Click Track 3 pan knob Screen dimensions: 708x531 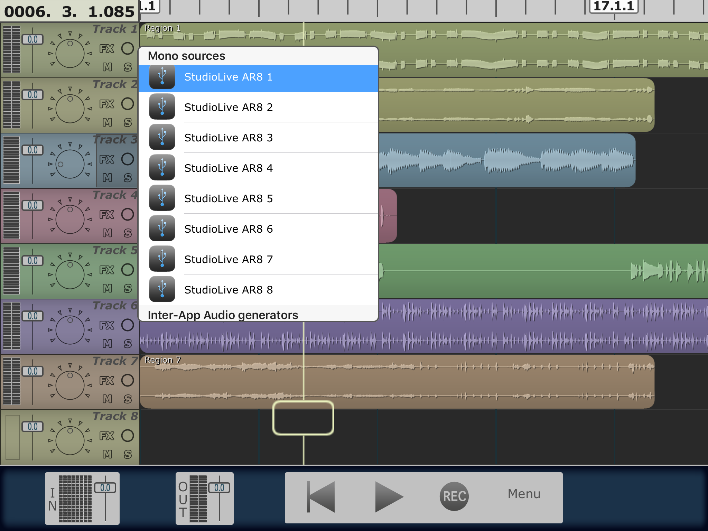[70, 164]
